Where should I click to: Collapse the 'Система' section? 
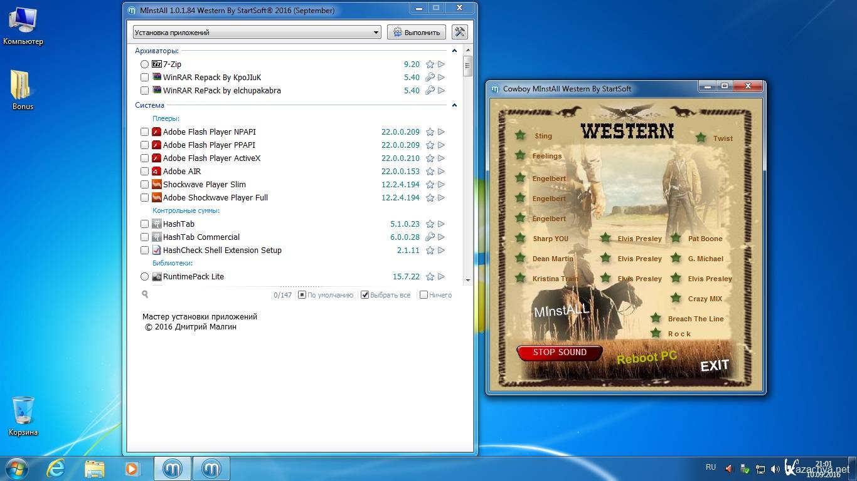454,105
